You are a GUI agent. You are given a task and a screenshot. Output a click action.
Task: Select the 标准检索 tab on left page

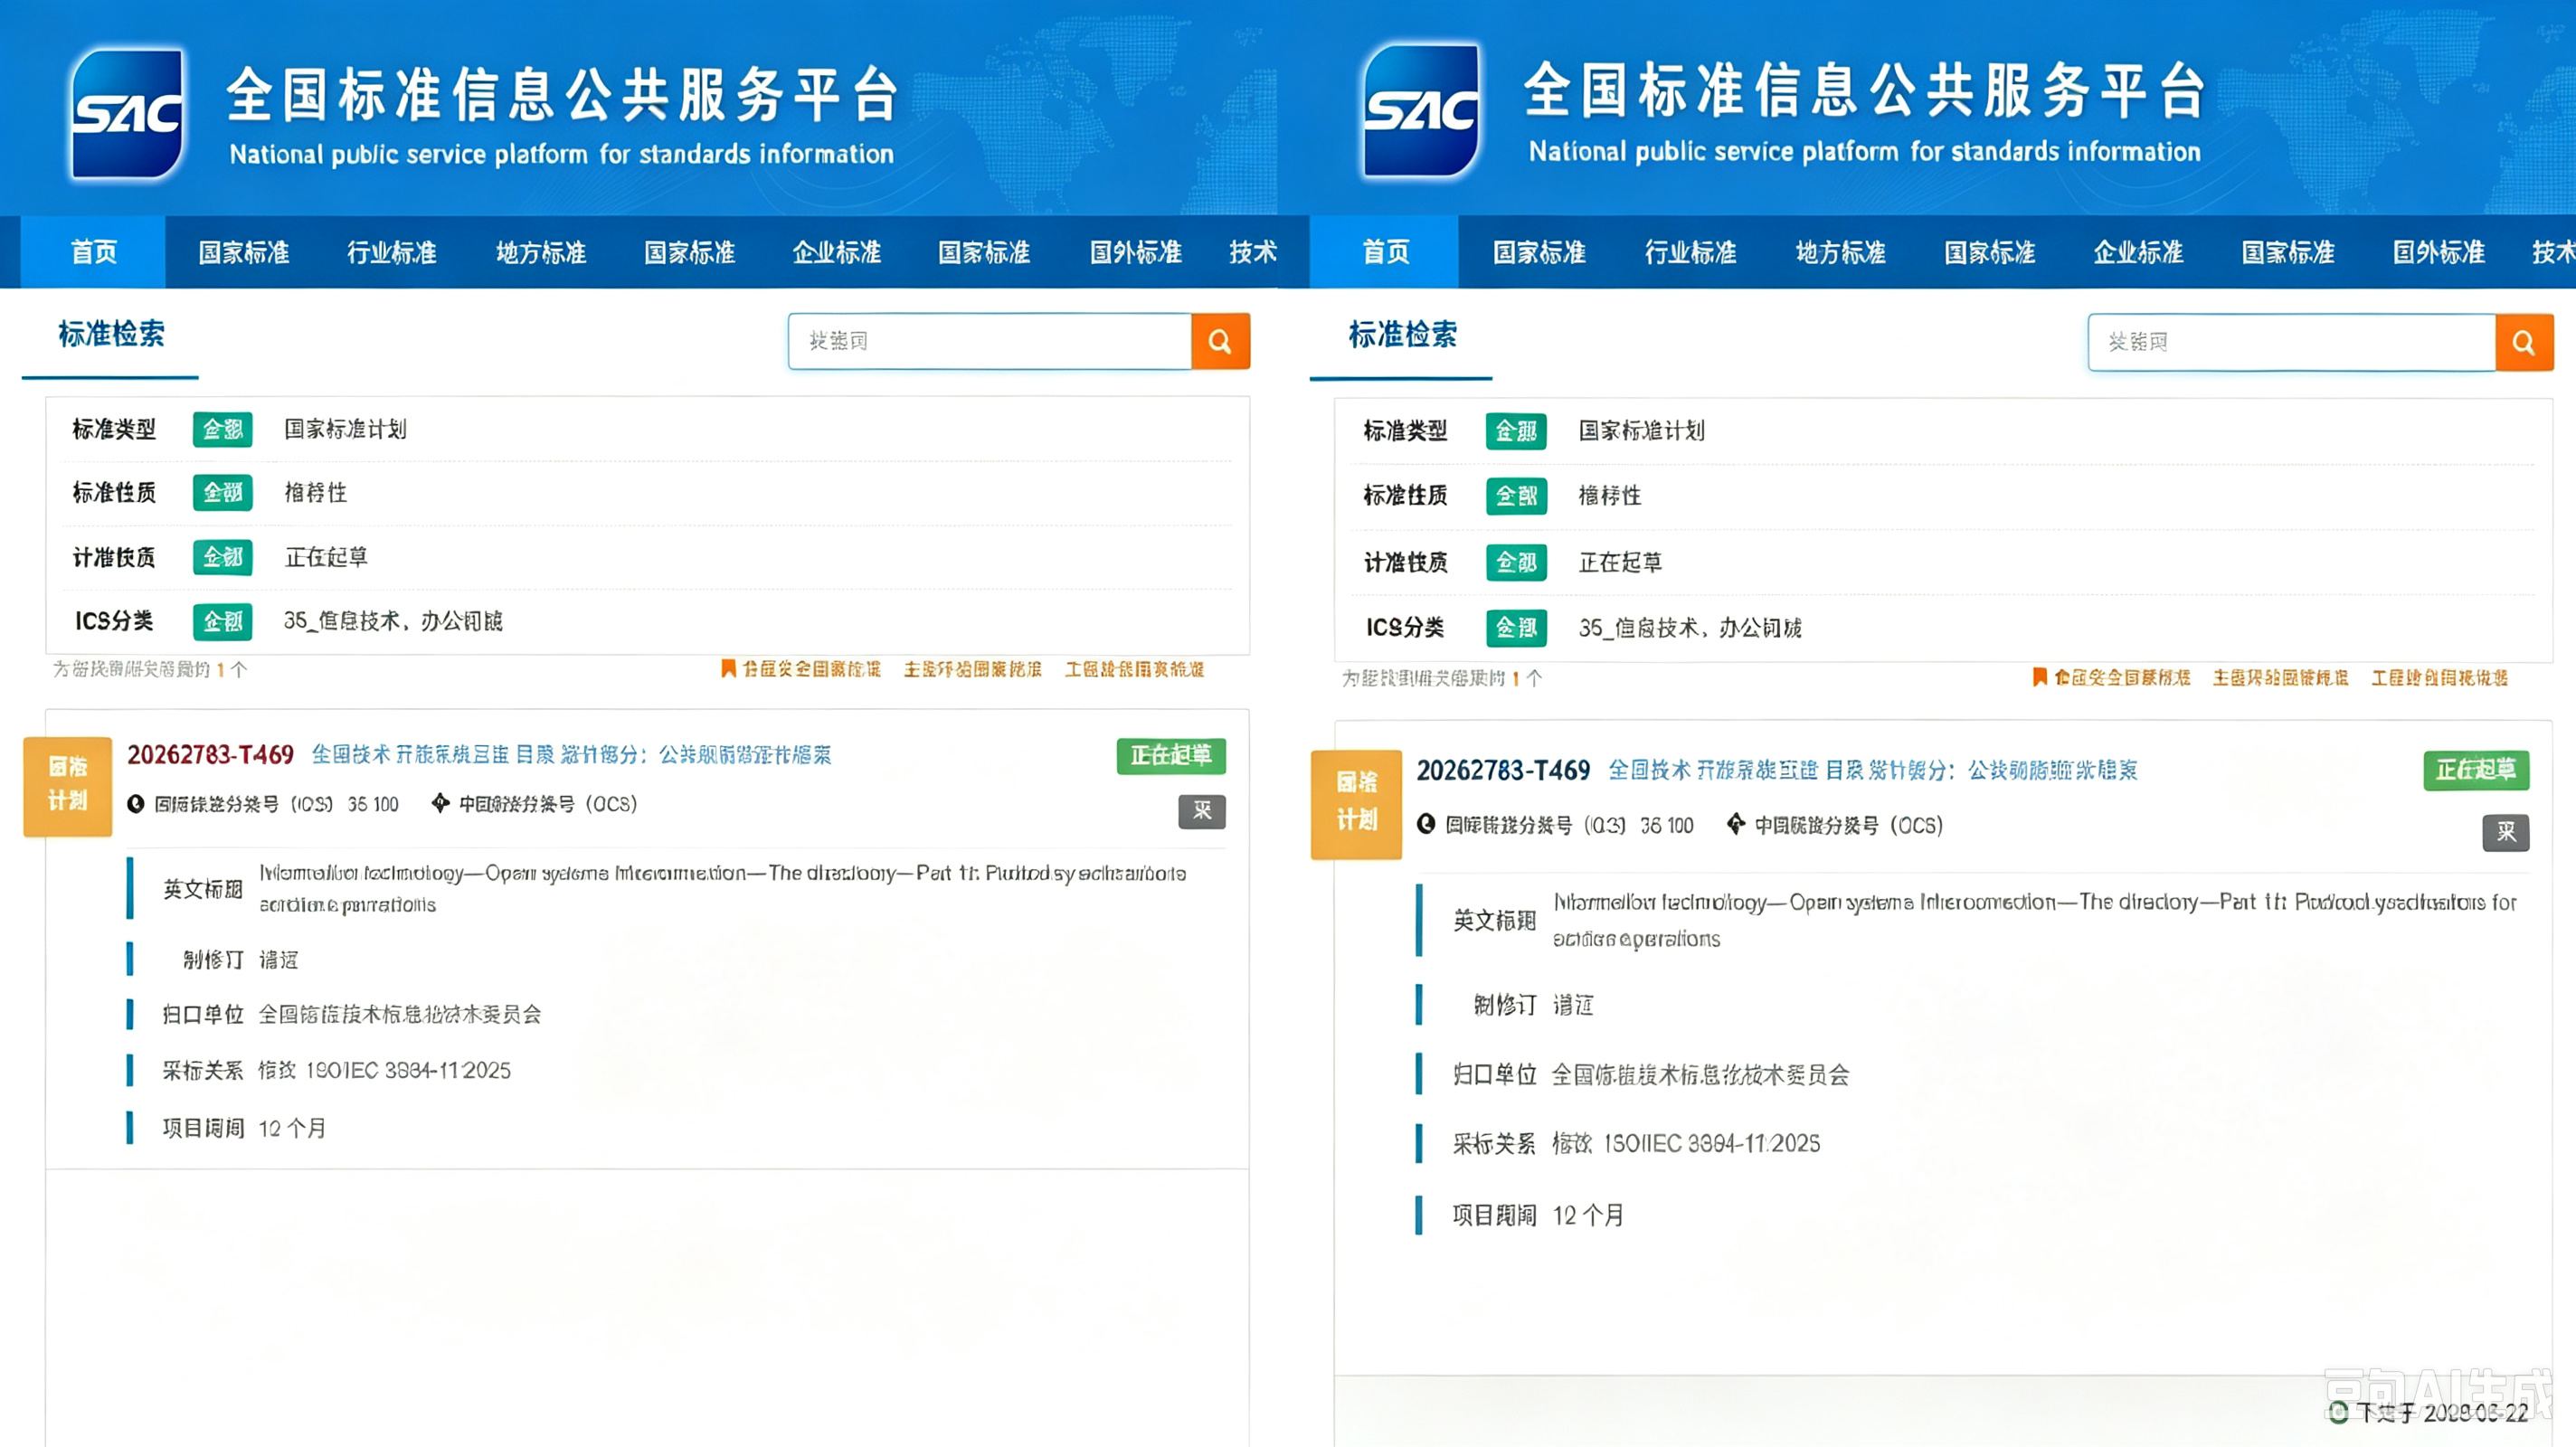point(111,334)
